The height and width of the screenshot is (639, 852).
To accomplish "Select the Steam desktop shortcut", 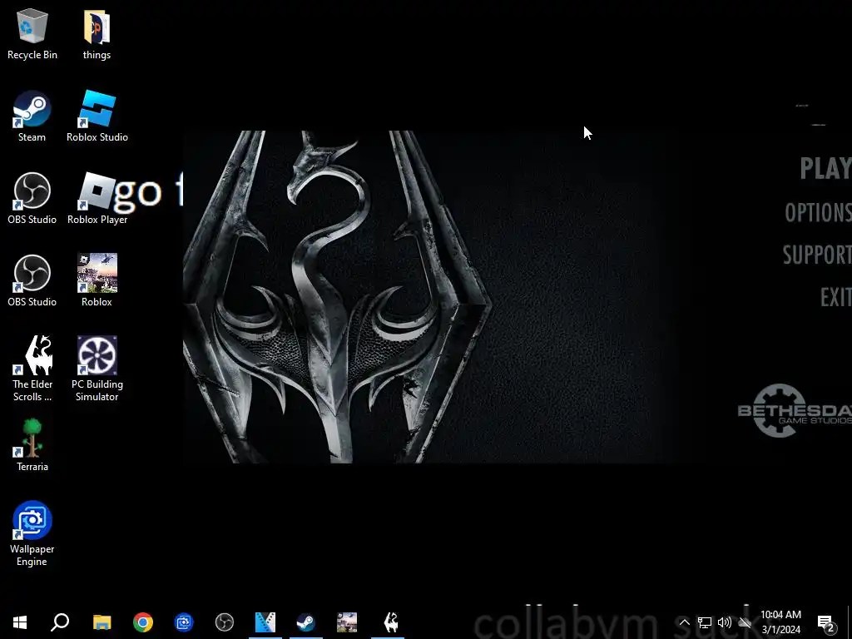I will tap(32, 116).
